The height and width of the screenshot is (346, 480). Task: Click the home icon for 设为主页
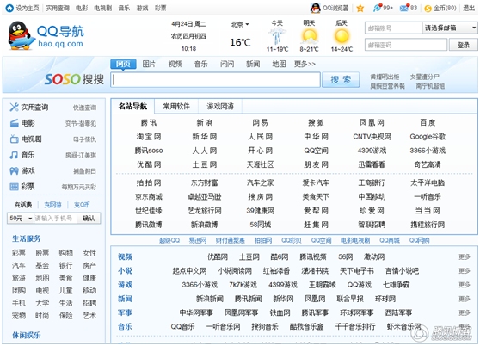click(9, 9)
